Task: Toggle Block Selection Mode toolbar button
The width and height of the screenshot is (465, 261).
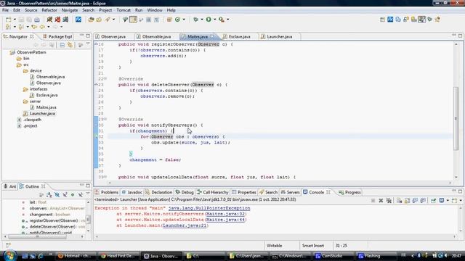Action: (x=148, y=20)
